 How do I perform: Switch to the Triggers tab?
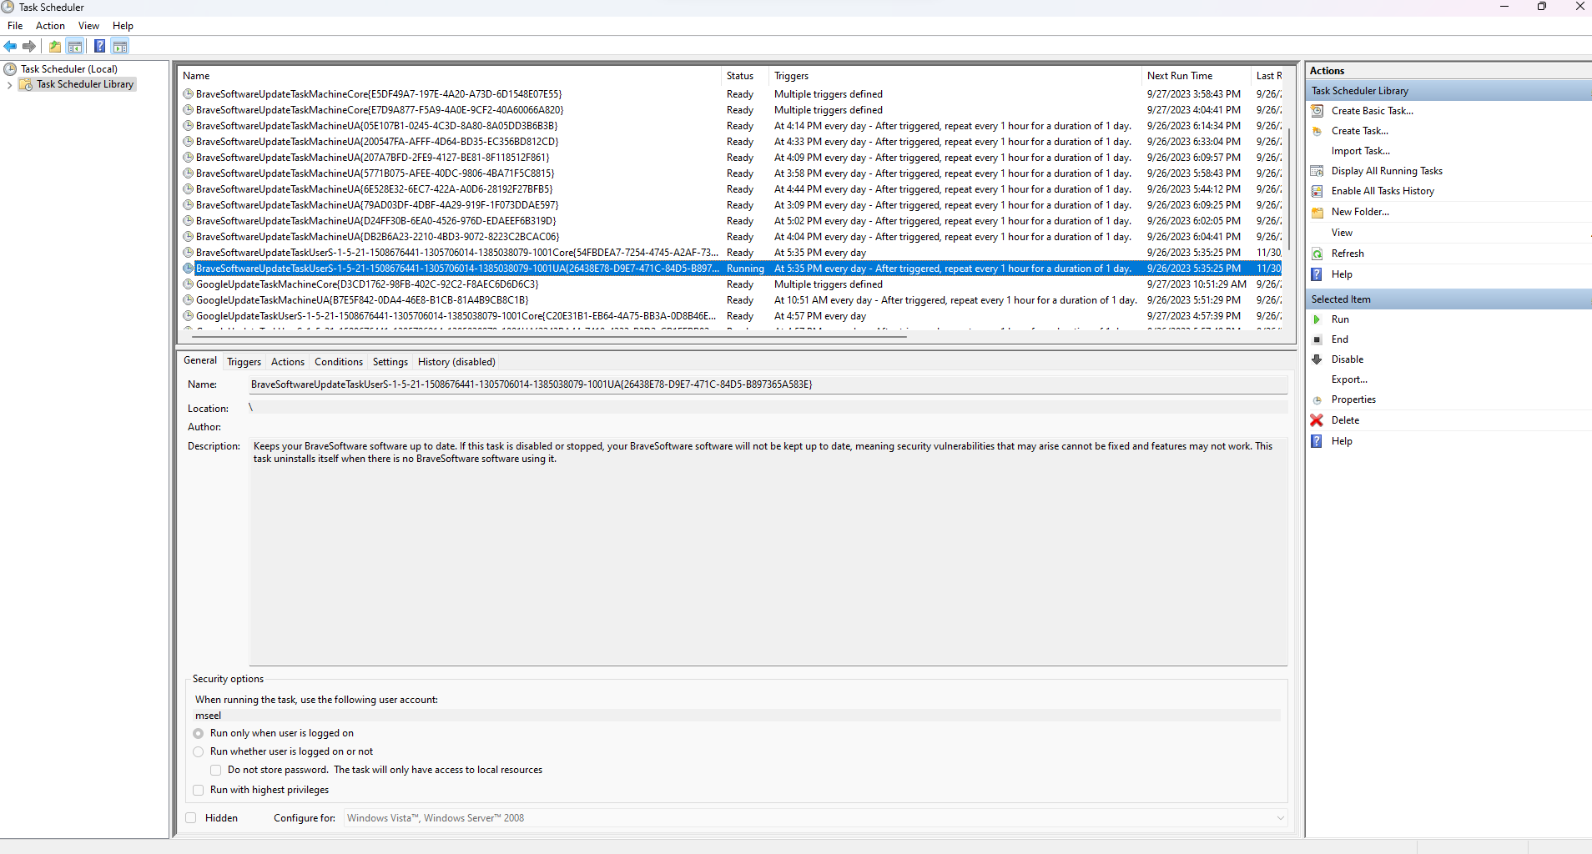pyautogui.click(x=244, y=361)
